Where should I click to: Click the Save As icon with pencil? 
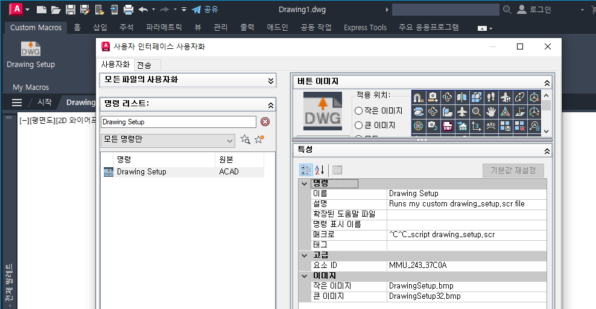click(x=85, y=10)
